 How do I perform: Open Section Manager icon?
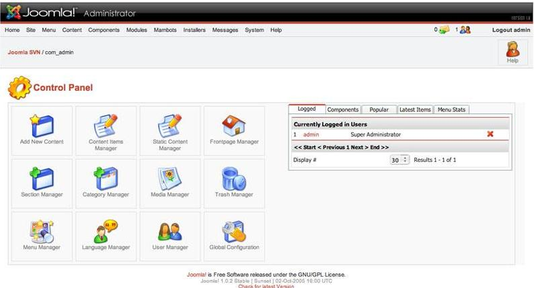tap(42, 179)
